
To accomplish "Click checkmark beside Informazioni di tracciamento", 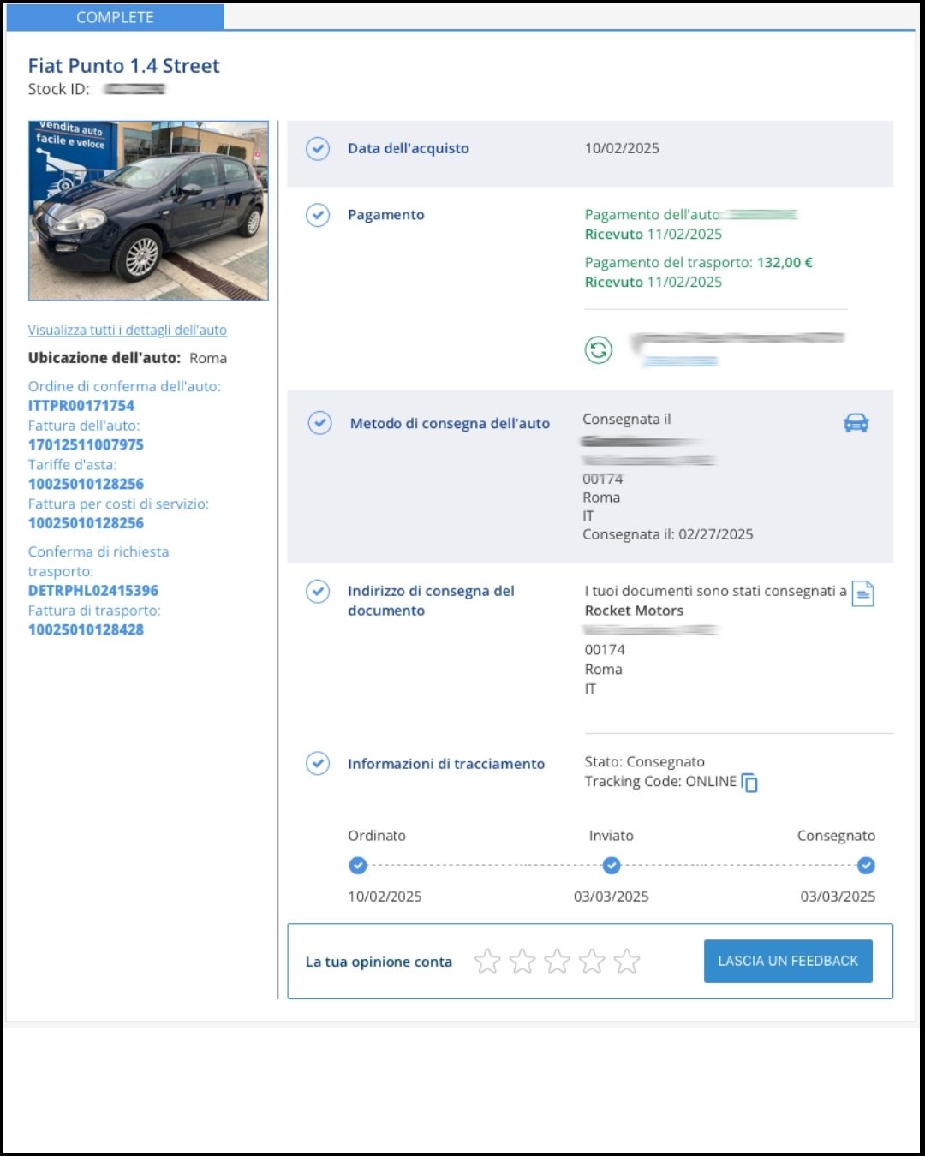I will [318, 763].
